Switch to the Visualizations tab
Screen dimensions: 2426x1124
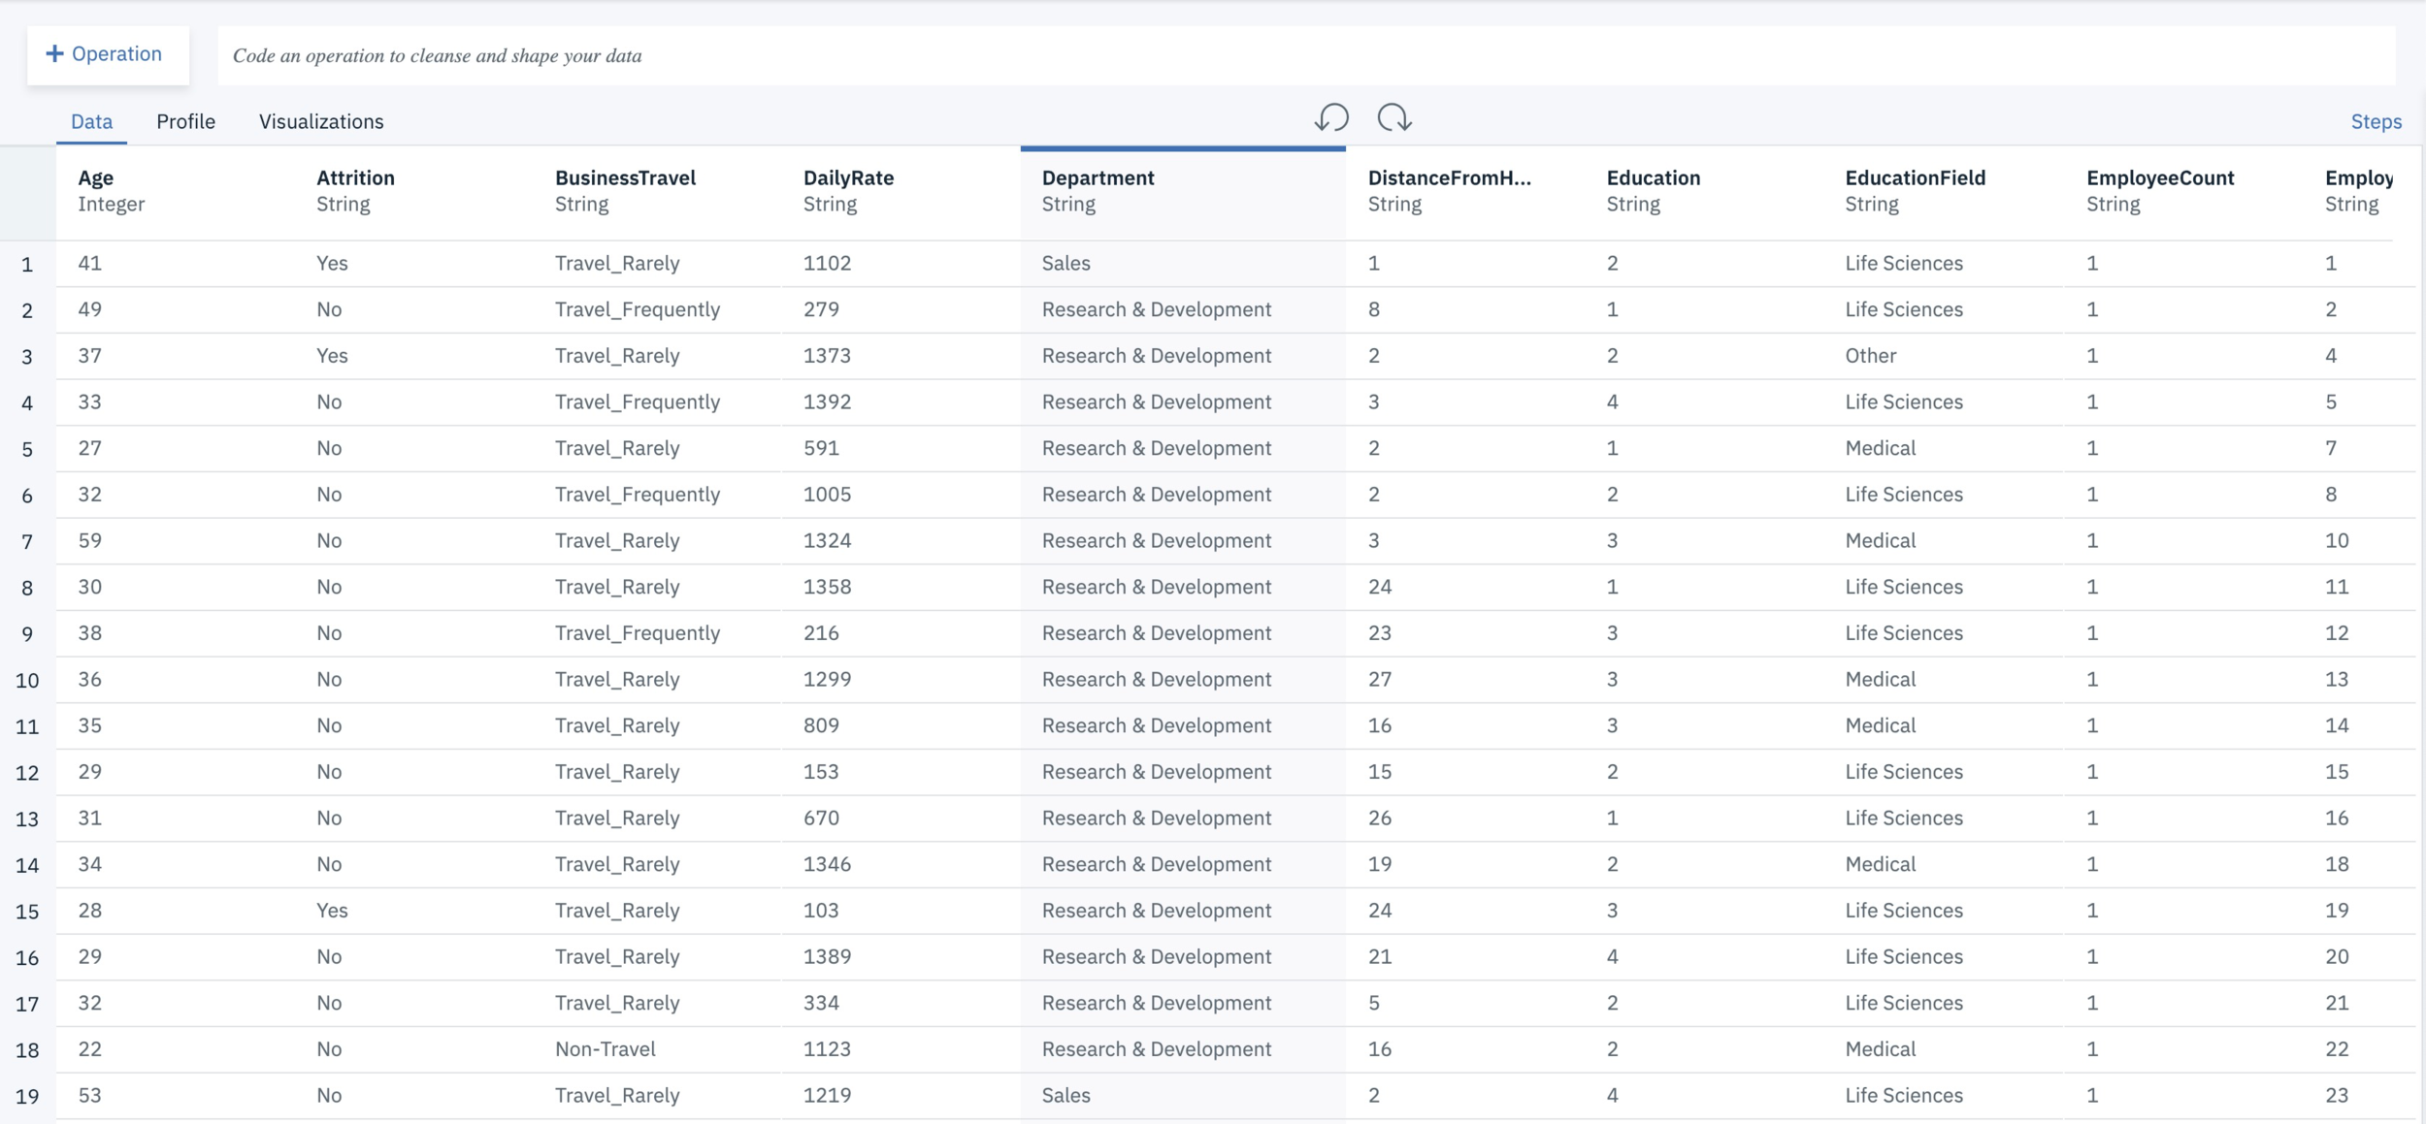pos(321,121)
